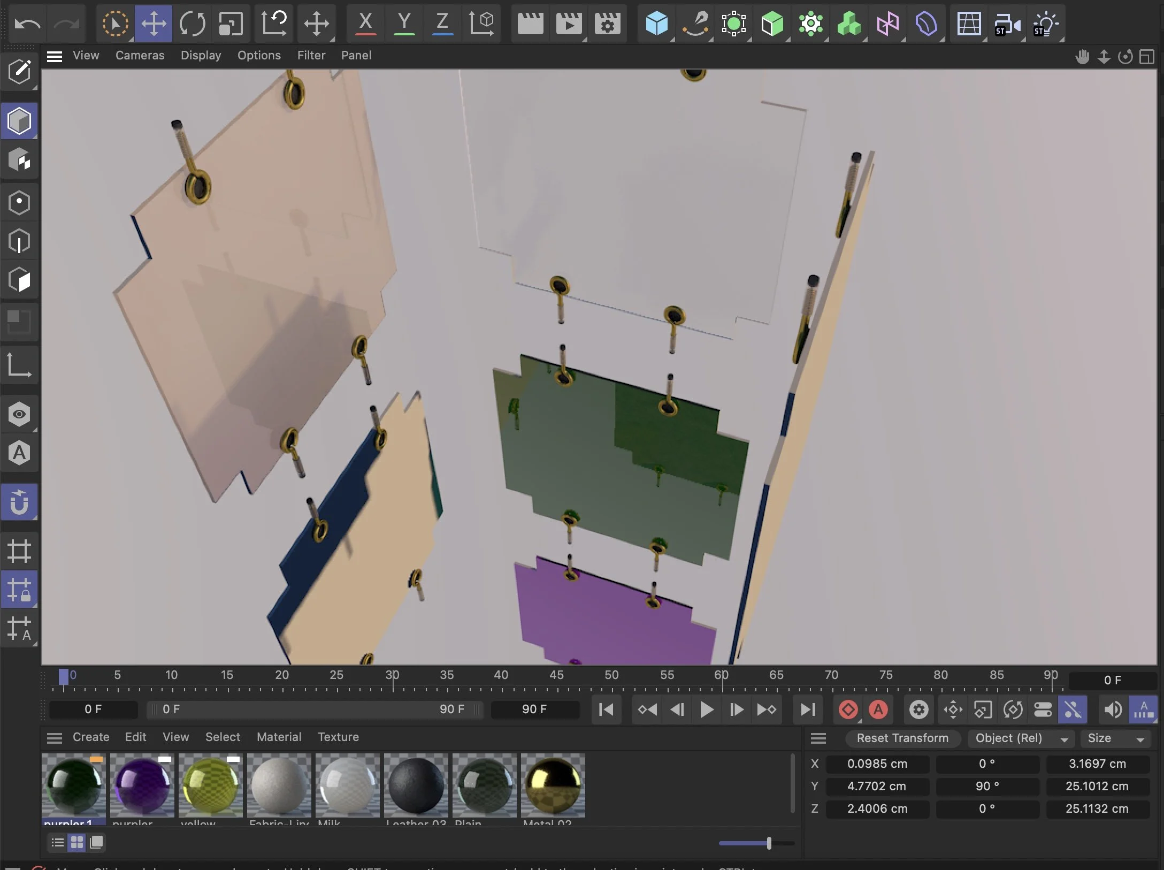
Task: Toggle Enable Snap magnet icon
Action: point(19,502)
